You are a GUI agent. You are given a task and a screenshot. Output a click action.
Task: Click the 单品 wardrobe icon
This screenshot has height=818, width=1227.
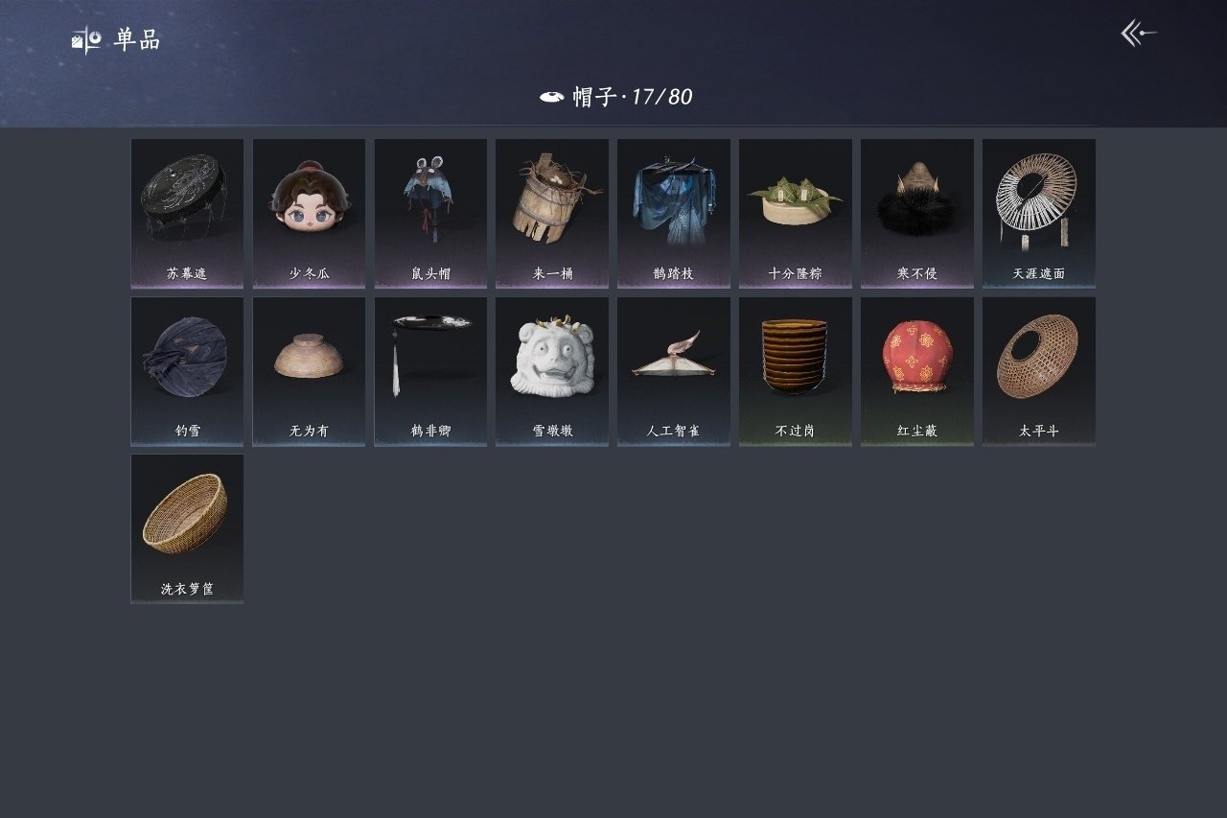pos(86,40)
